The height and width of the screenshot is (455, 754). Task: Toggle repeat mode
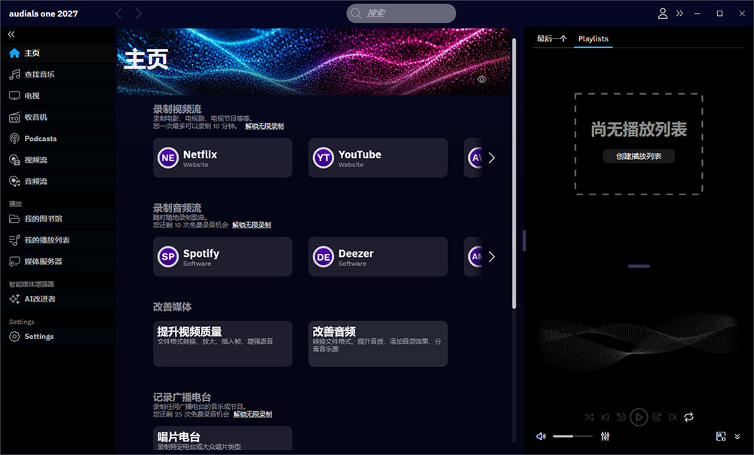(688, 417)
